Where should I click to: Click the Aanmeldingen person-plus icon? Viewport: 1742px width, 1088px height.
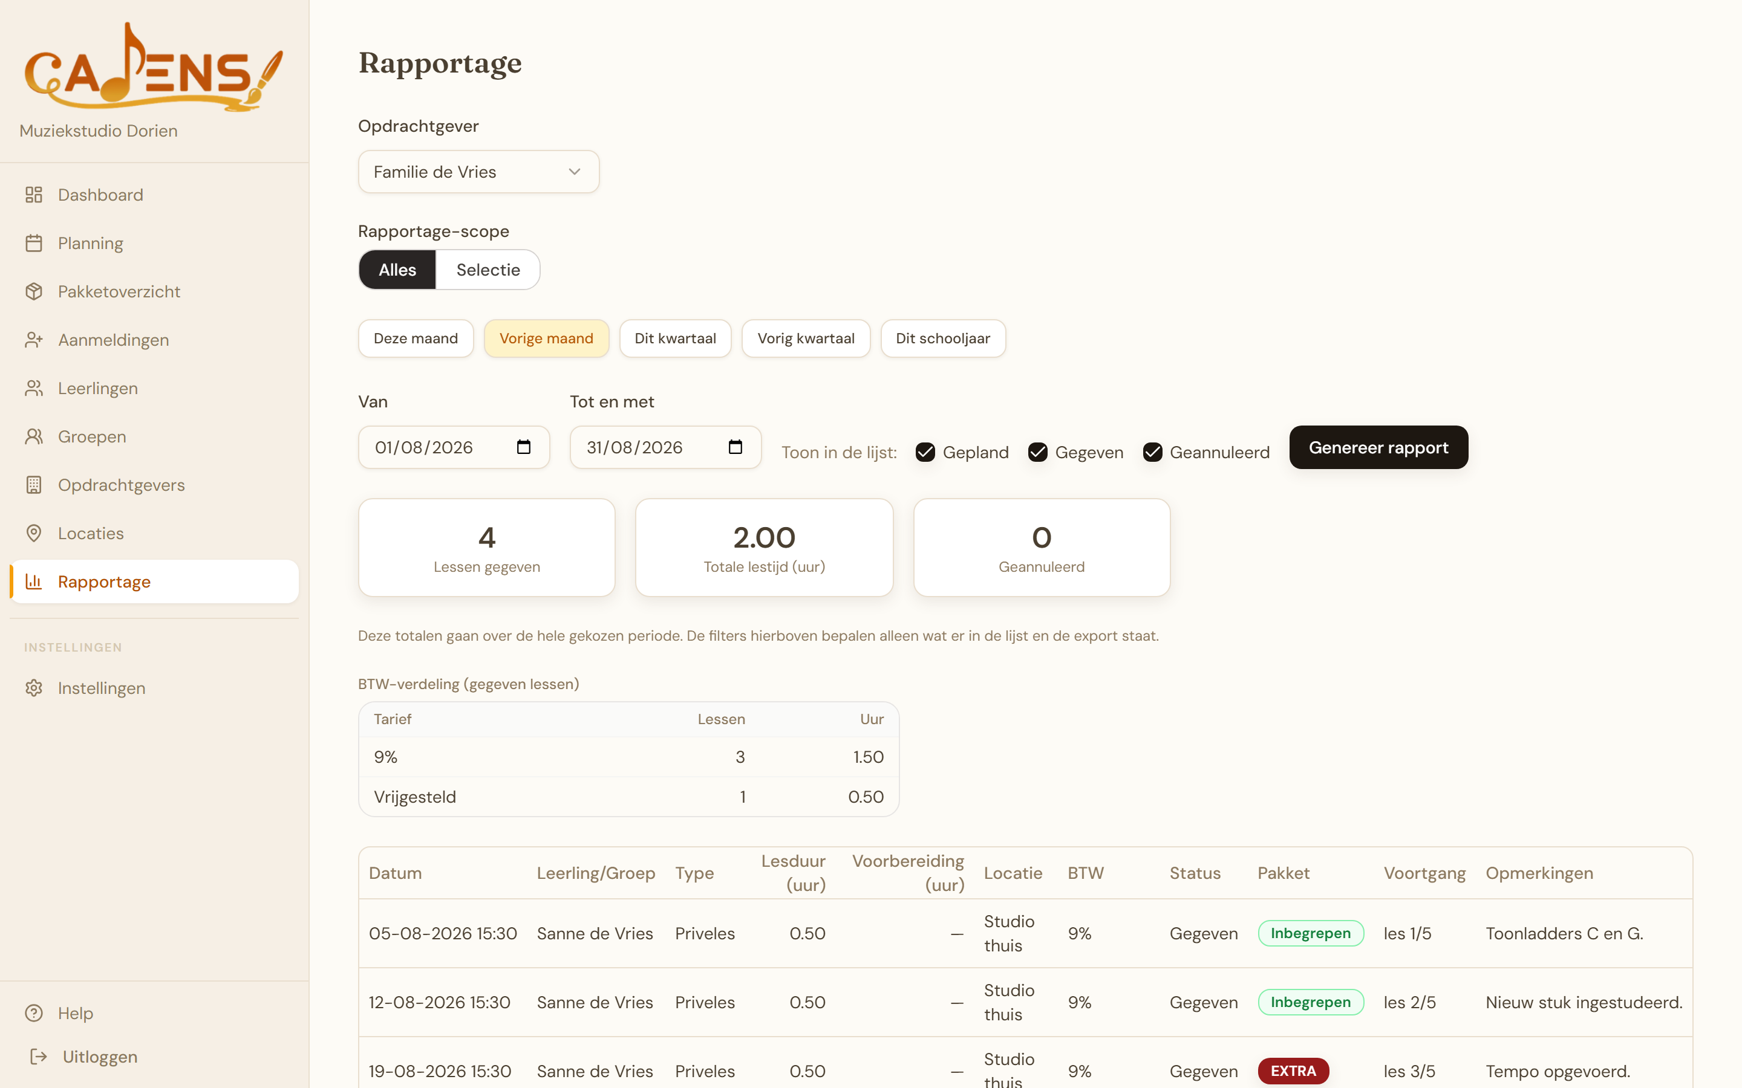(x=34, y=340)
